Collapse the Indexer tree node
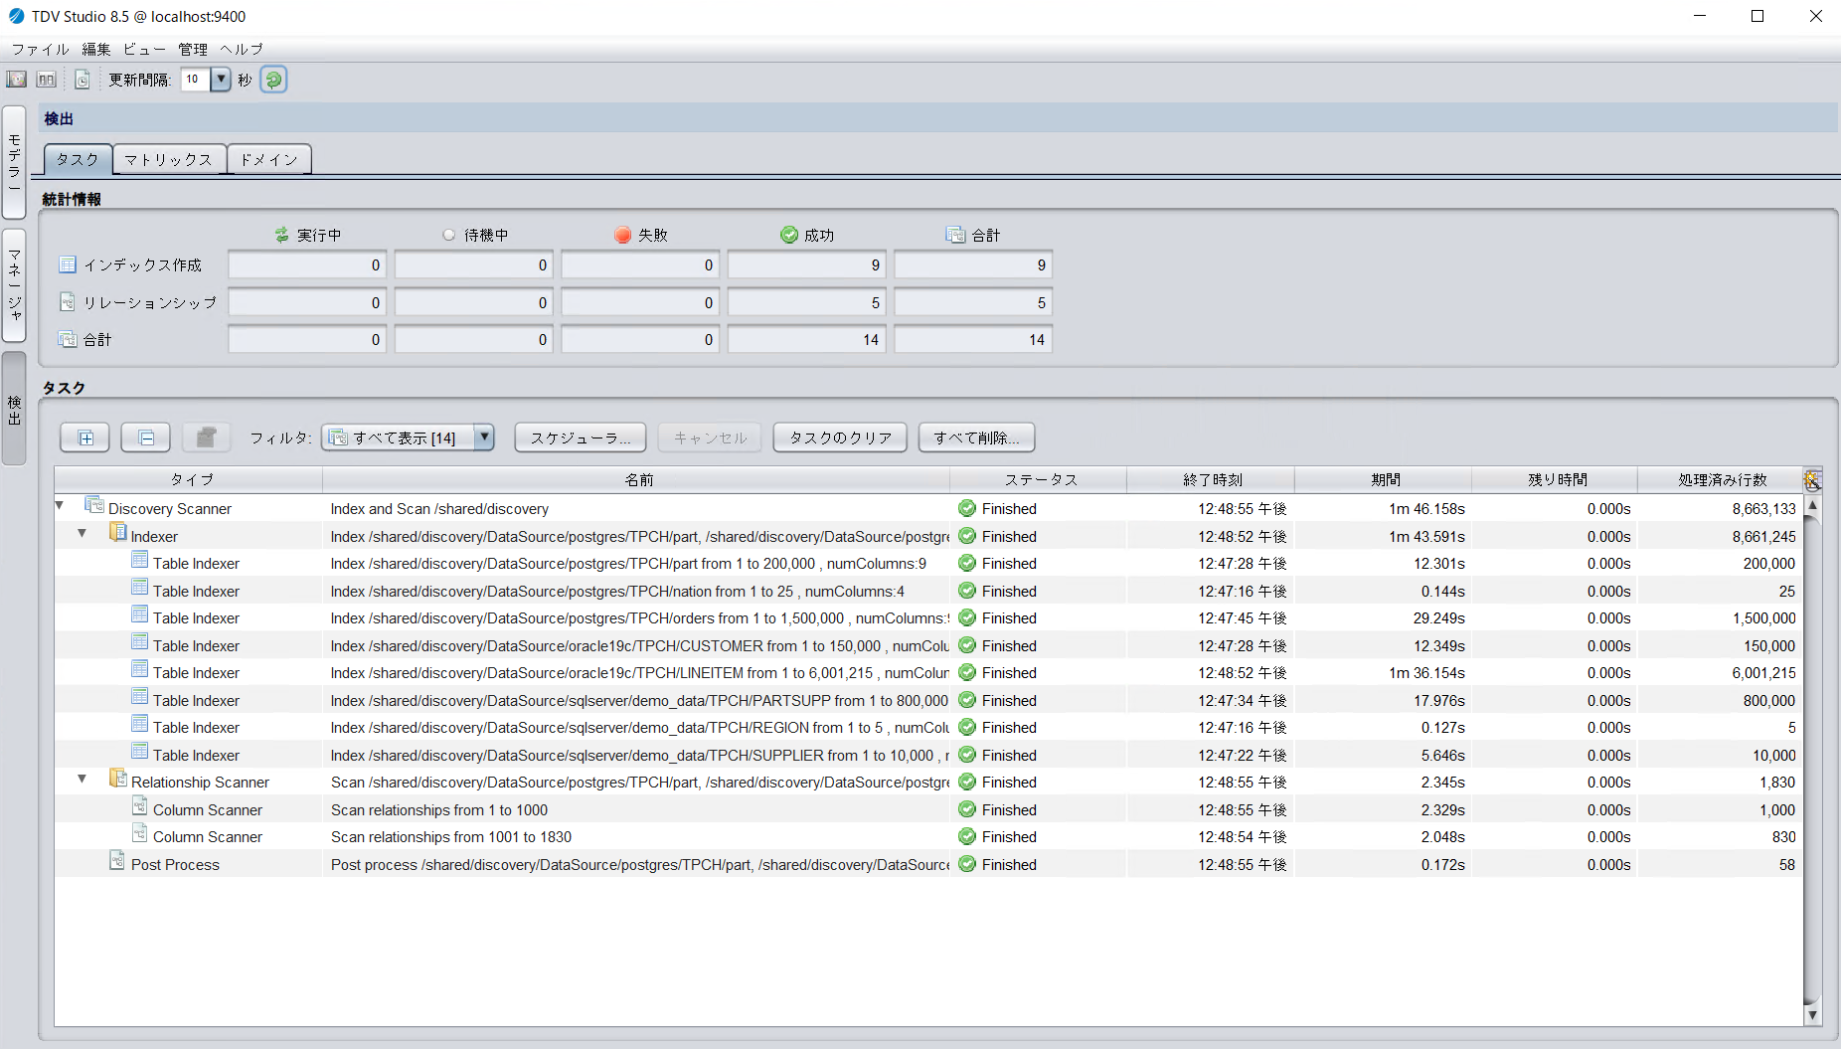This screenshot has width=1841, height=1049. pos(83,534)
